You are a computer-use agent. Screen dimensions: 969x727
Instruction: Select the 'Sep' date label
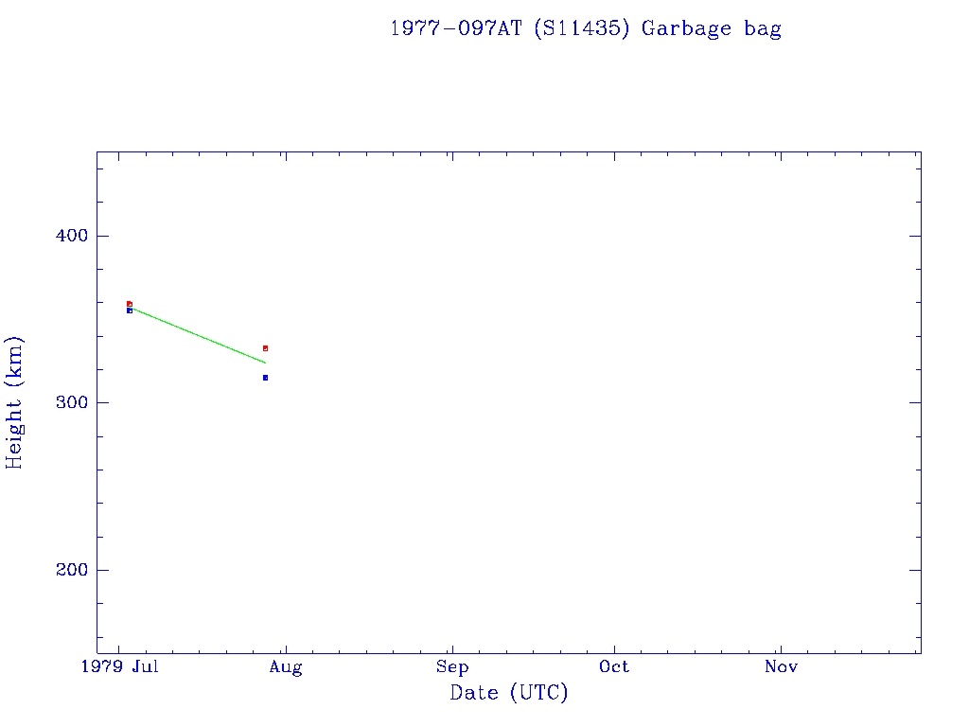pyautogui.click(x=452, y=667)
